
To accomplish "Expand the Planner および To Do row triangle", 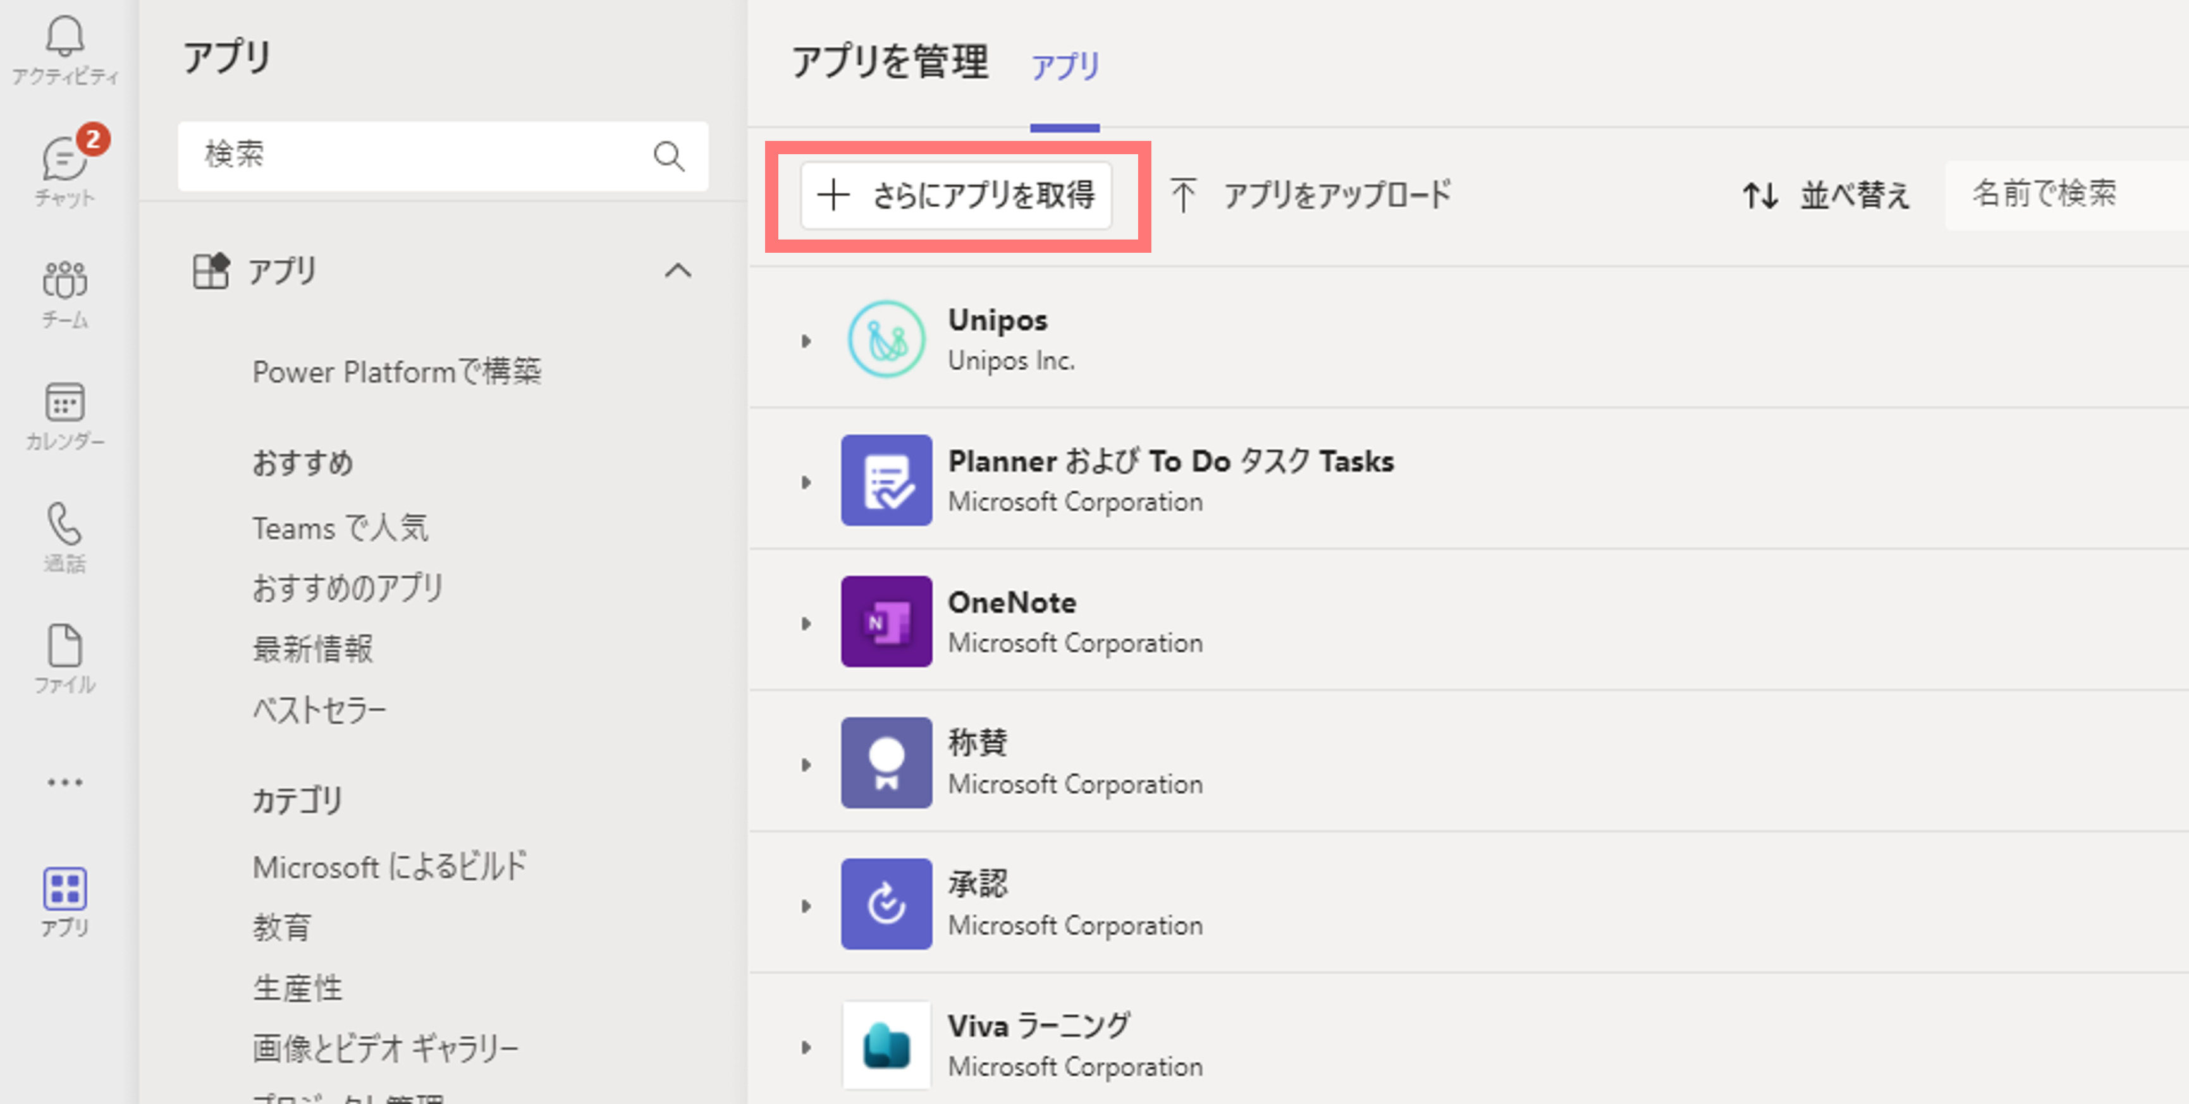I will [x=806, y=482].
